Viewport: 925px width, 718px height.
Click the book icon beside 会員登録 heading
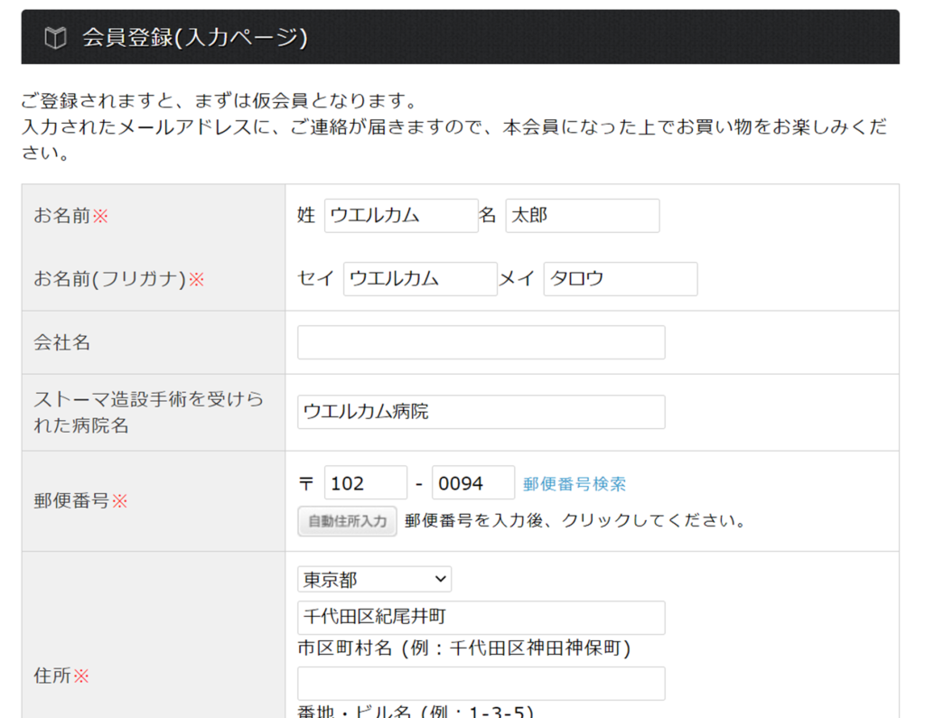coord(55,38)
